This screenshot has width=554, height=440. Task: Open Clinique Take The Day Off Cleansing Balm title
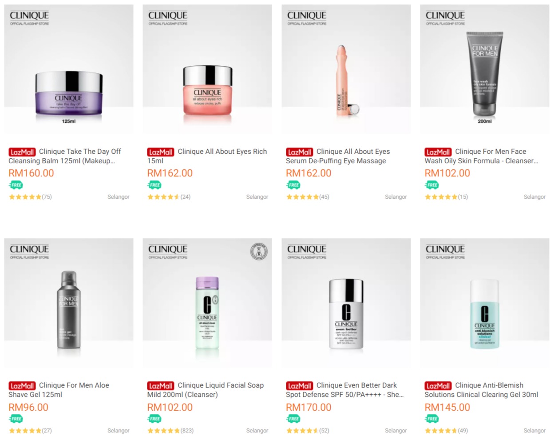(x=65, y=156)
